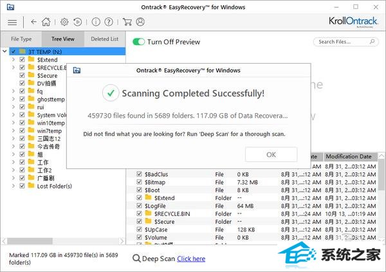Uncheck the fq folder checkbox
This screenshot has width=386, height=272.
coord(22,91)
